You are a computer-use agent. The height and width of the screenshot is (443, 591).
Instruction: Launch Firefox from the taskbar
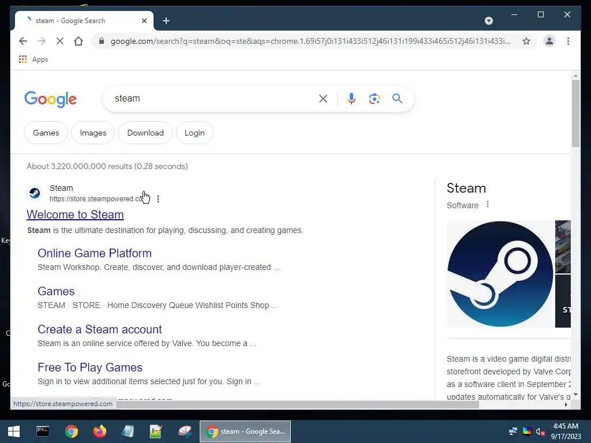[x=99, y=431]
